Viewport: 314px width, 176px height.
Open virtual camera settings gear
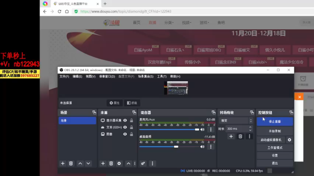pos(290,140)
